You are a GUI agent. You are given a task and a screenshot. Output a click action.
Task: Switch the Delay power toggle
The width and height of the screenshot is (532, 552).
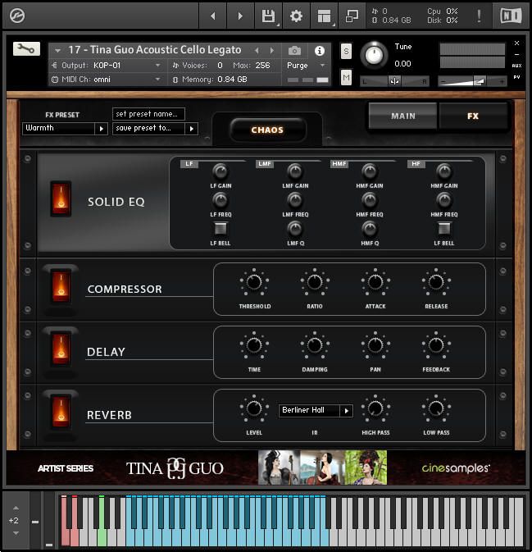[x=61, y=349]
